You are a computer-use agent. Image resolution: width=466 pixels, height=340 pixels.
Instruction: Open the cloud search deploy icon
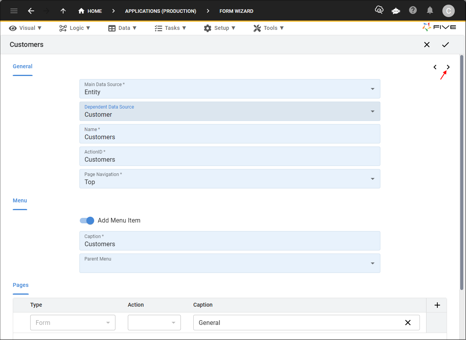379,10
